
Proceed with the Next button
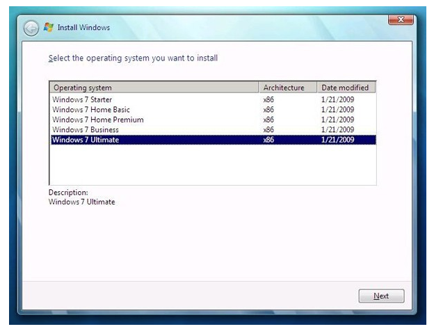(381, 296)
